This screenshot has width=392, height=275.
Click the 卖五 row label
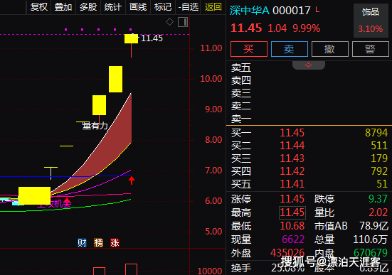coord(241,68)
